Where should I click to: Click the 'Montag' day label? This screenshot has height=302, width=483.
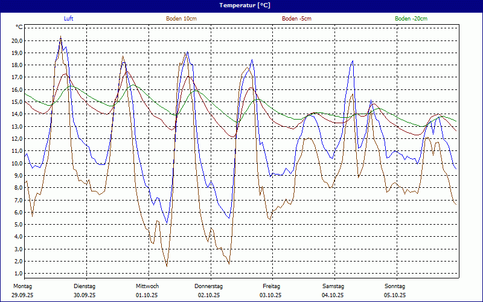click(22, 286)
